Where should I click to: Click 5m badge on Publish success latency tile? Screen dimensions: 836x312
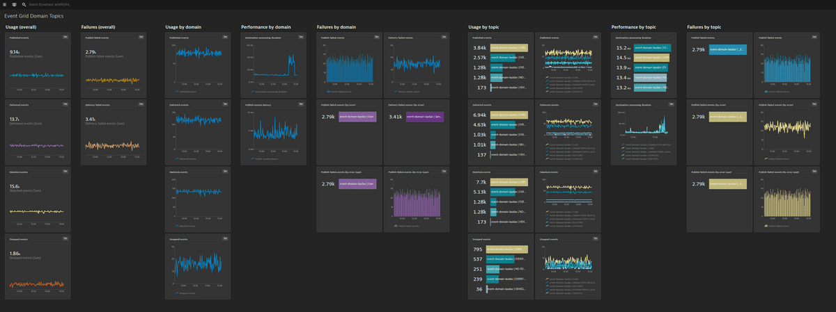click(x=301, y=104)
